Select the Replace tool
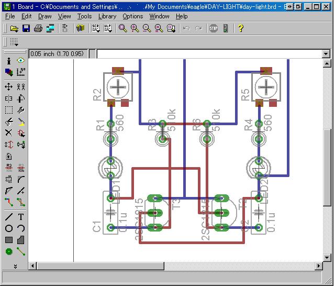The image size is (335, 286). pyautogui.click(x=21, y=145)
